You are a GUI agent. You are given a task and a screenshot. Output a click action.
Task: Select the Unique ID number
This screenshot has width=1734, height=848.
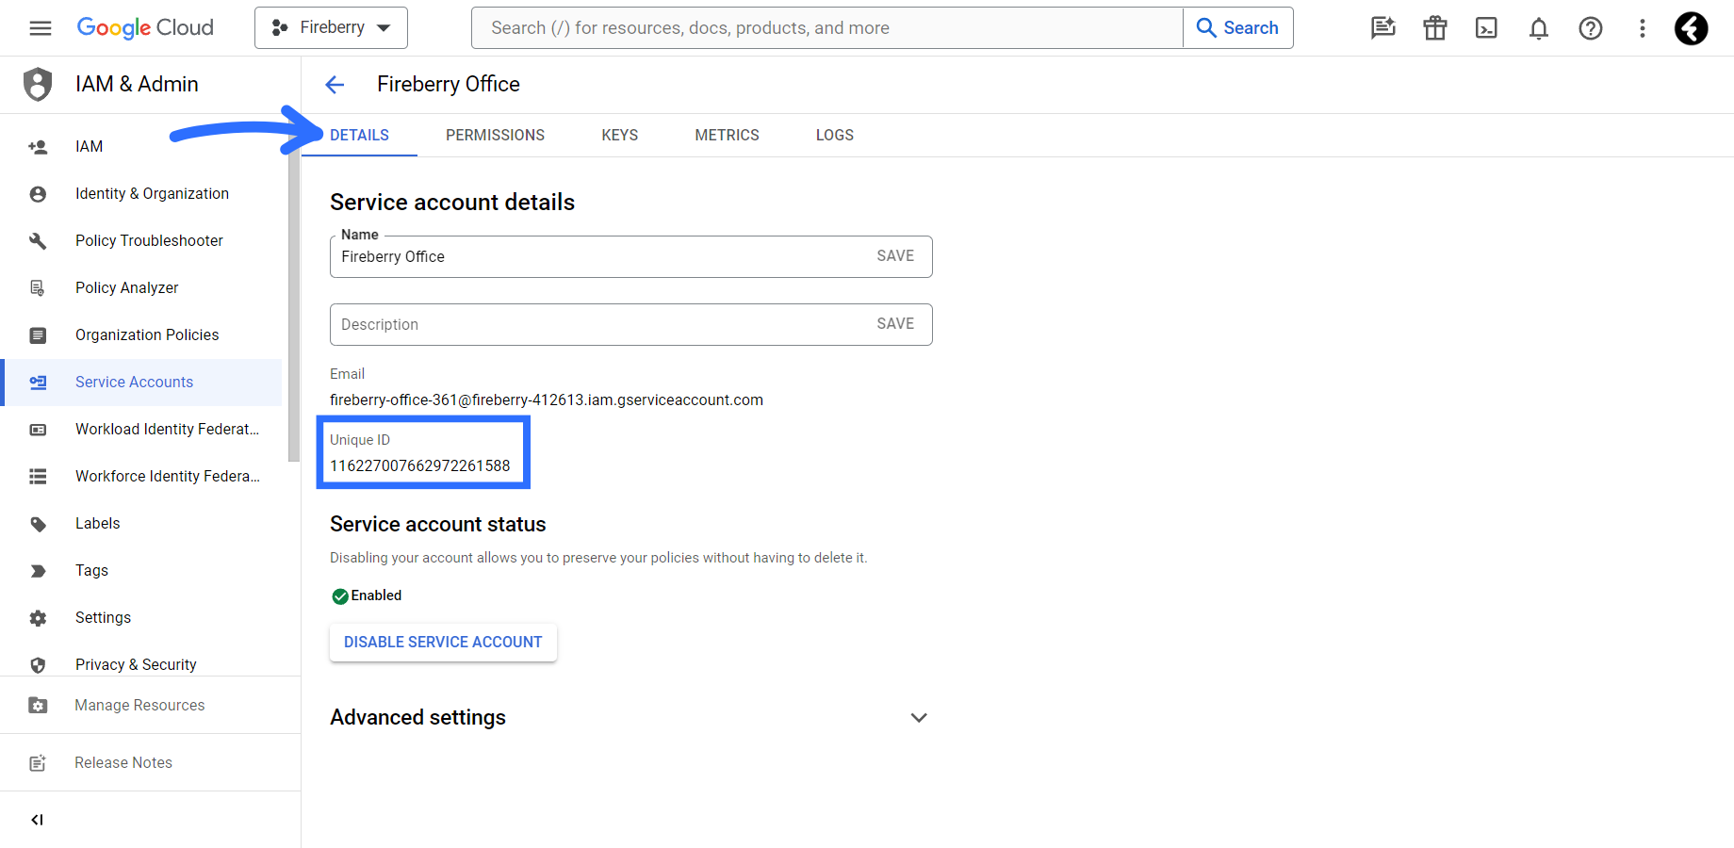pyautogui.click(x=420, y=466)
